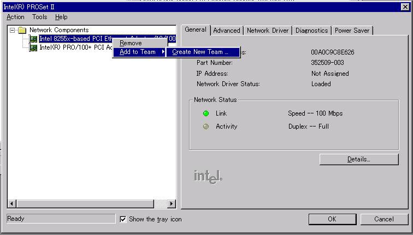
Task: Choose Remove from the context menu
Action: click(131, 43)
